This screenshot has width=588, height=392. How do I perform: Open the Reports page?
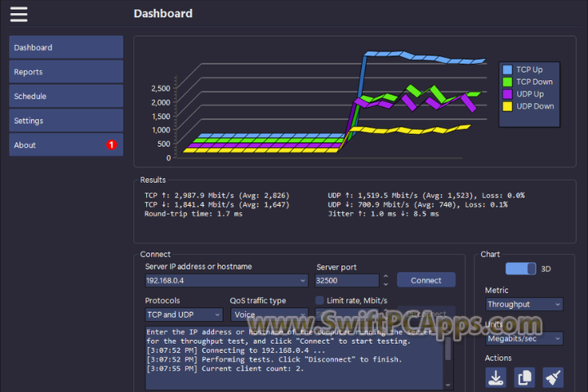pyautogui.click(x=66, y=72)
